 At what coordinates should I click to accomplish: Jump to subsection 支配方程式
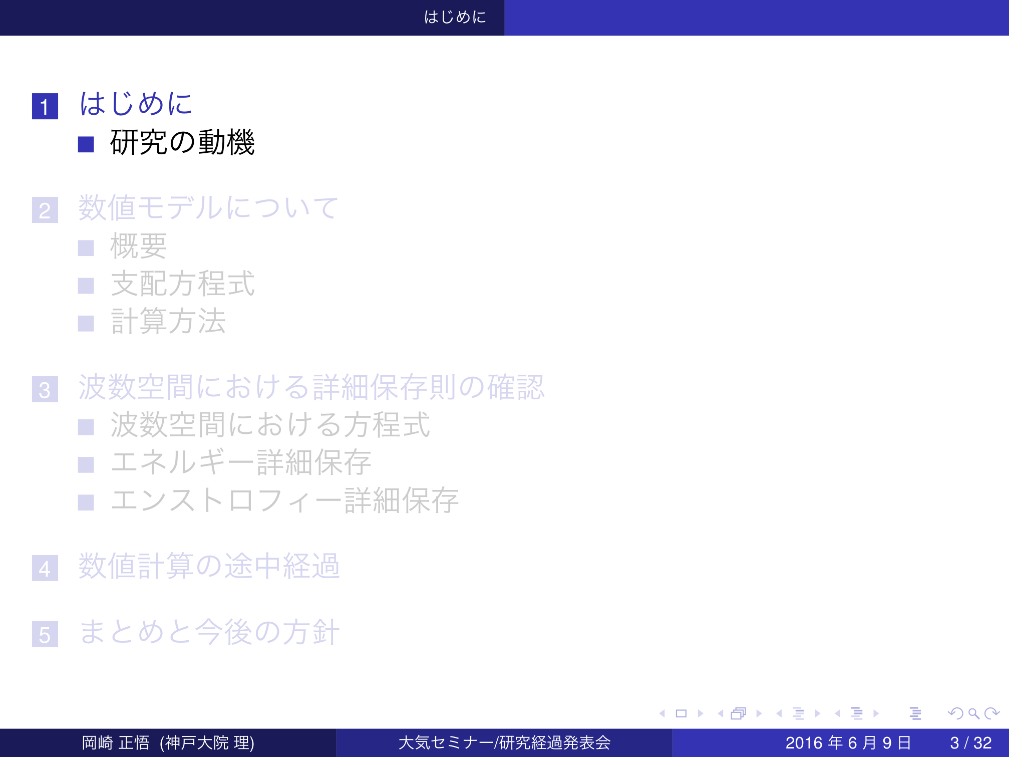click(182, 284)
